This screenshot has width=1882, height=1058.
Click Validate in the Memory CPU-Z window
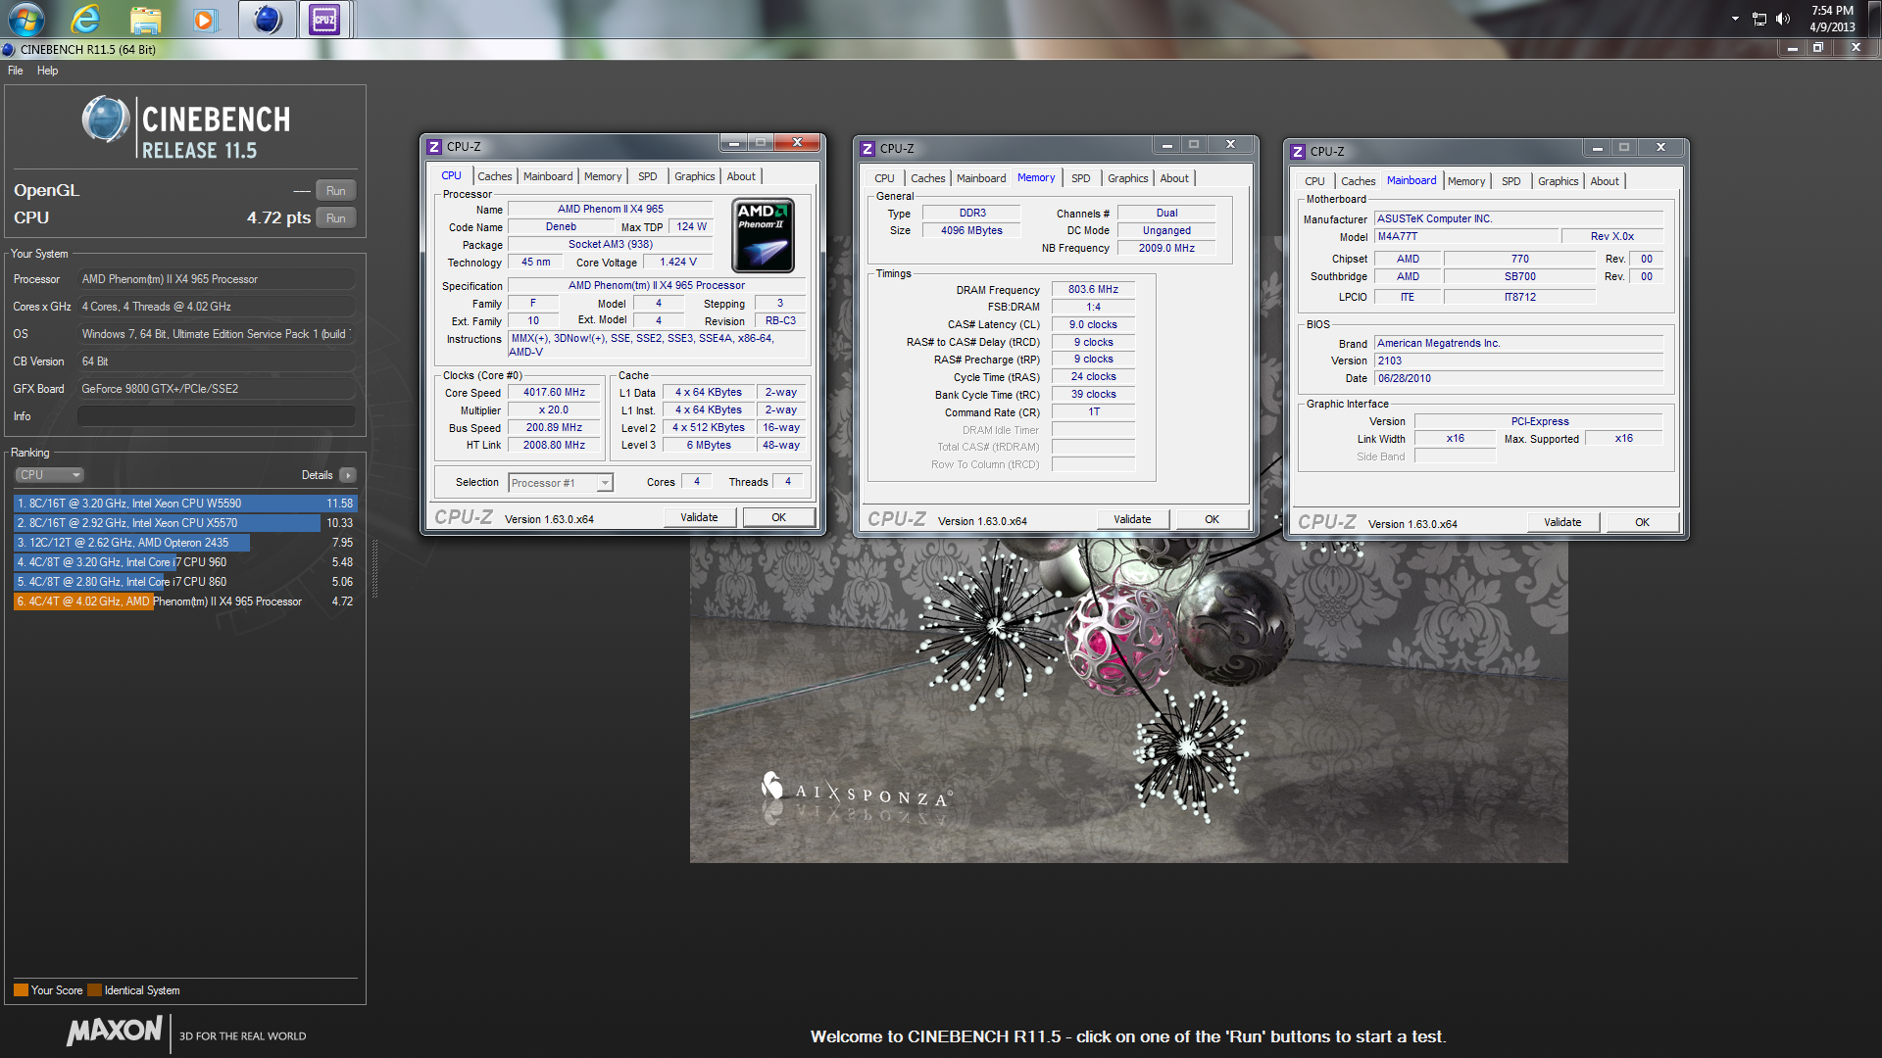tap(1132, 520)
